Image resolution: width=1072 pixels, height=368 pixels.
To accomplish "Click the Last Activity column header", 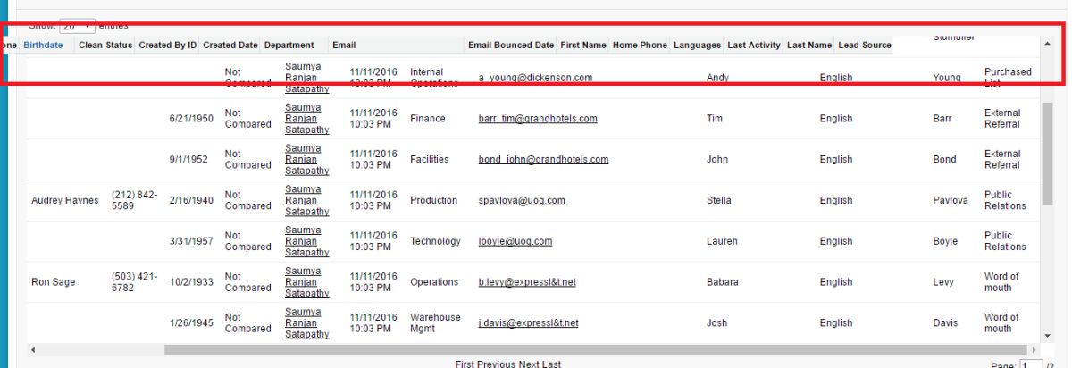I will [754, 46].
